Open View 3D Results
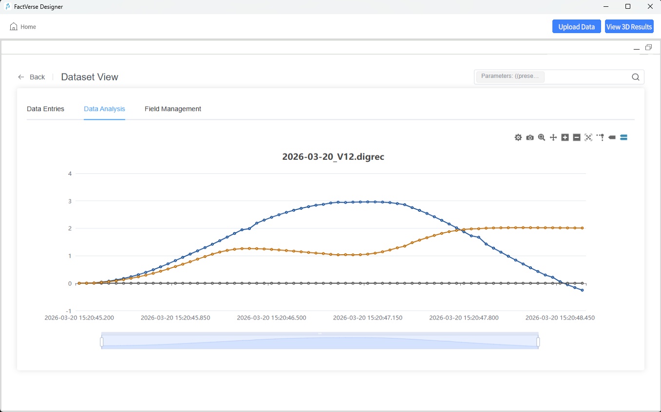Screen dimensions: 661x412 (629, 26)
